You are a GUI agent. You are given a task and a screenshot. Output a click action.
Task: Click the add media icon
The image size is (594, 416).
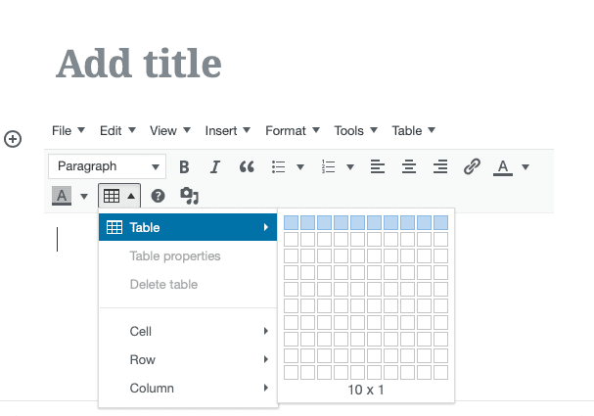(190, 196)
